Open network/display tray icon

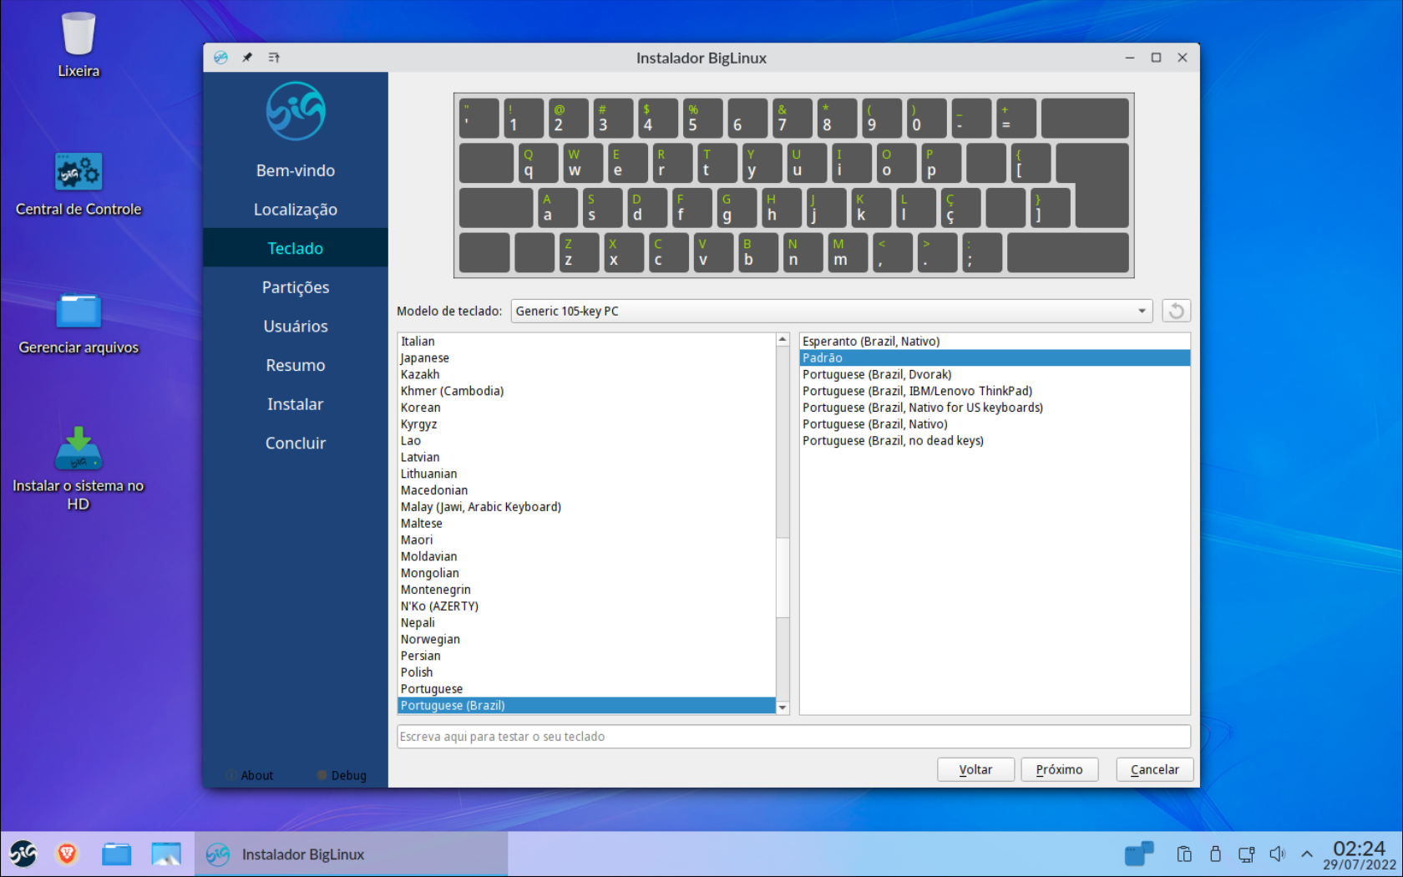coord(1246,854)
